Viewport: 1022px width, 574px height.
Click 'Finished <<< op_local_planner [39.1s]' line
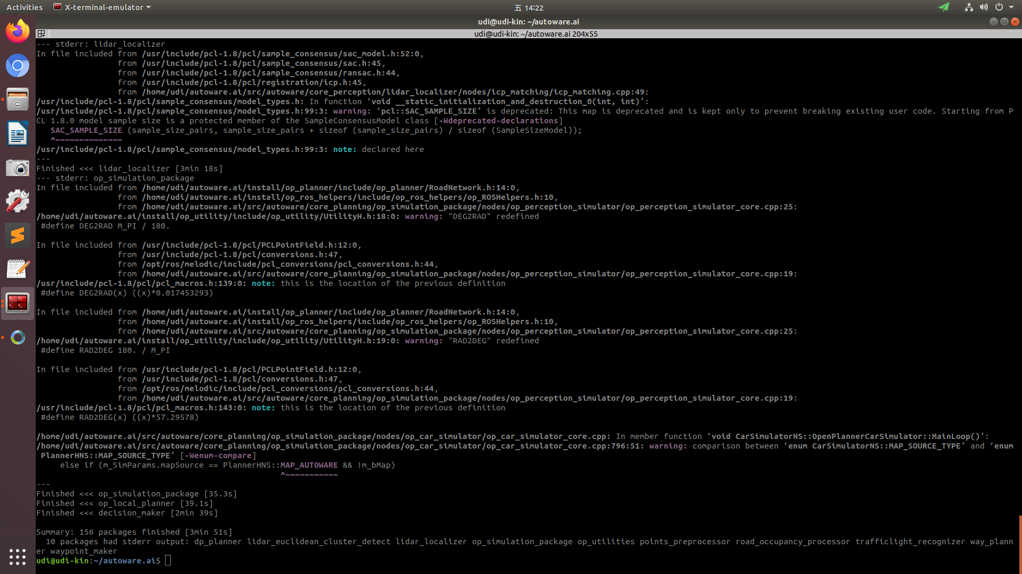(125, 503)
